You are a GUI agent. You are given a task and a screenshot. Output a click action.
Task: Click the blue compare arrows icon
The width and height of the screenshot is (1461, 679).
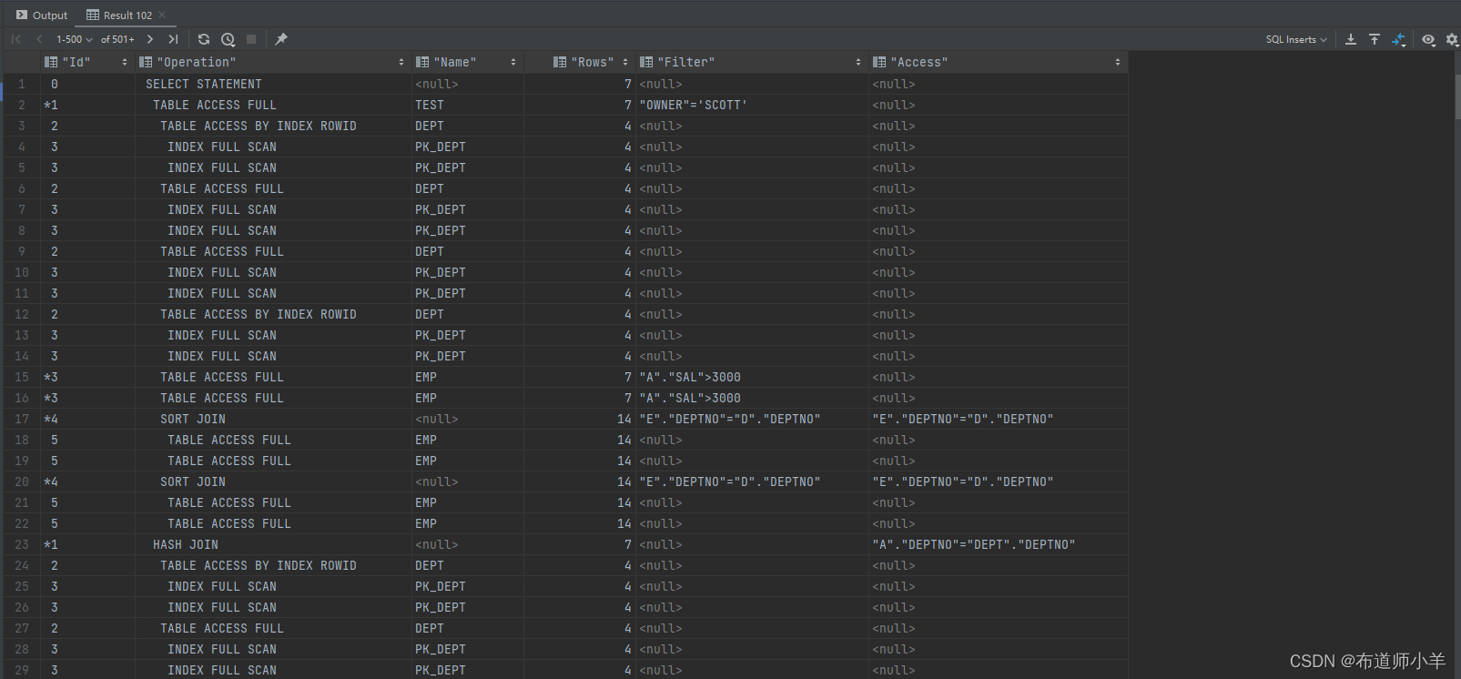click(x=1398, y=39)
